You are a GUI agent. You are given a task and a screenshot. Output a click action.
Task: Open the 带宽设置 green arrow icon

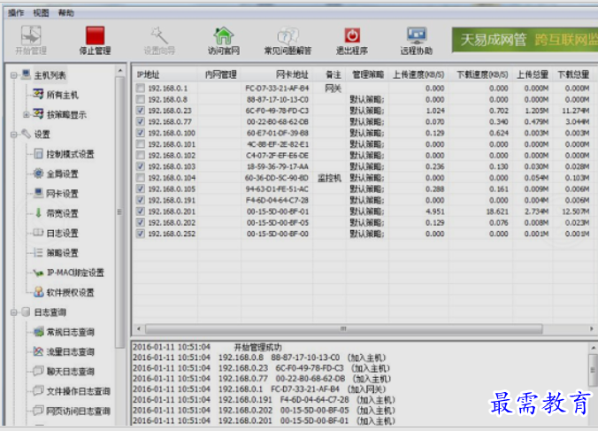point(38,212)
